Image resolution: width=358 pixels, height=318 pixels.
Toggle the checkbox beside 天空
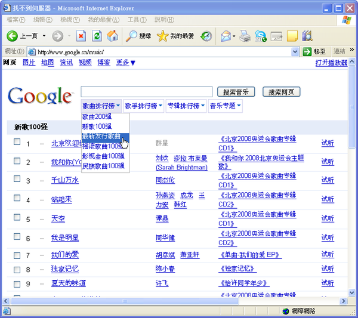[17, 217]
